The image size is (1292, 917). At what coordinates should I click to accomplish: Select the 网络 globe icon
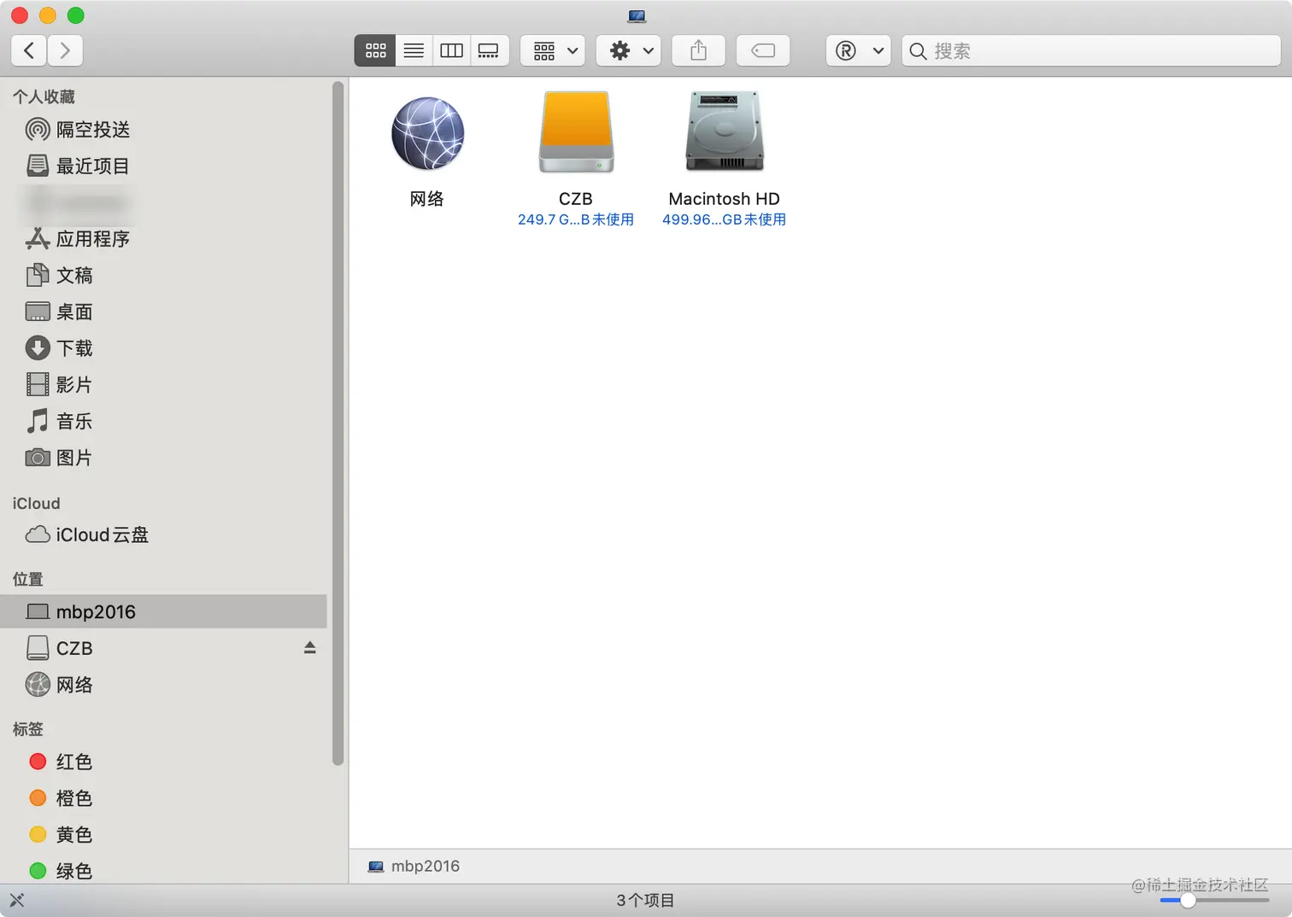point(427,134)
